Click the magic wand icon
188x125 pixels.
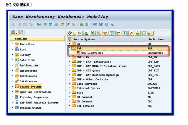pos(73,25)
